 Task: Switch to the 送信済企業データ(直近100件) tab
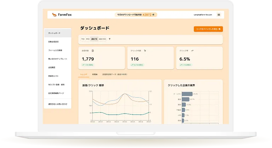click(x=115, y=74)
